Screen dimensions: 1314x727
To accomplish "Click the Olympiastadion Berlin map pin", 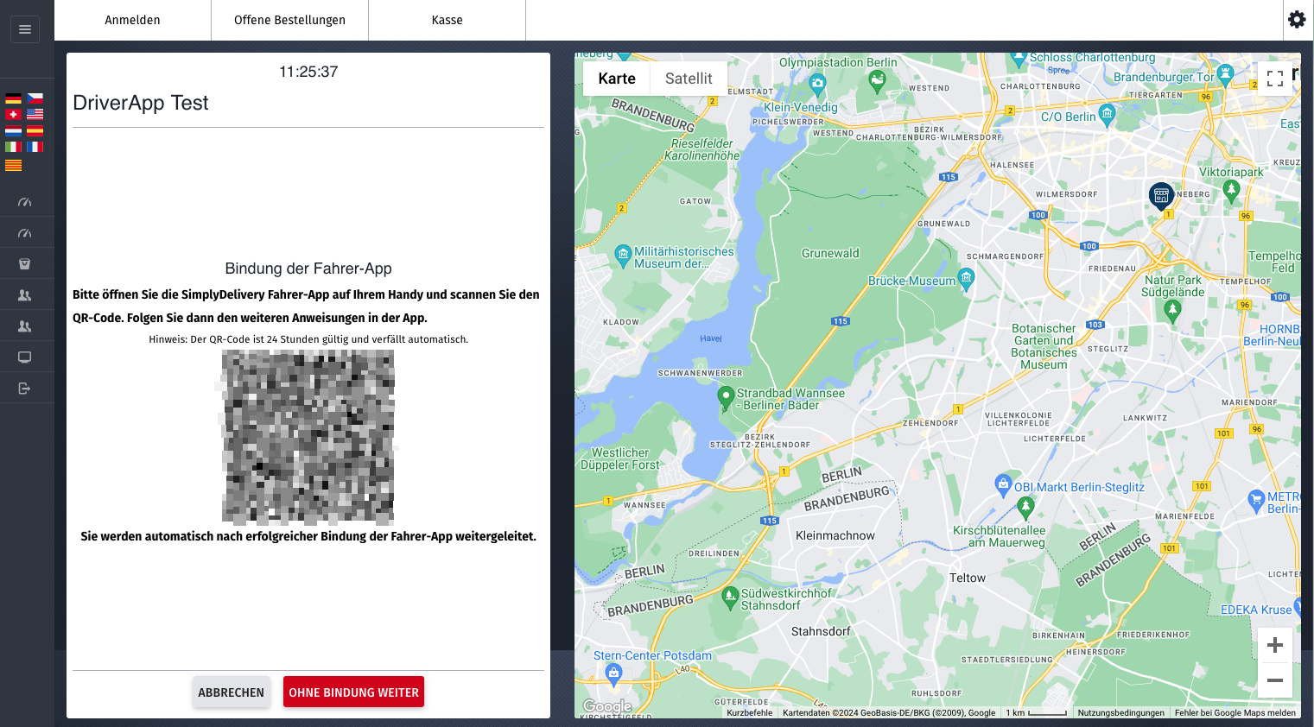I will click(877, 81).
